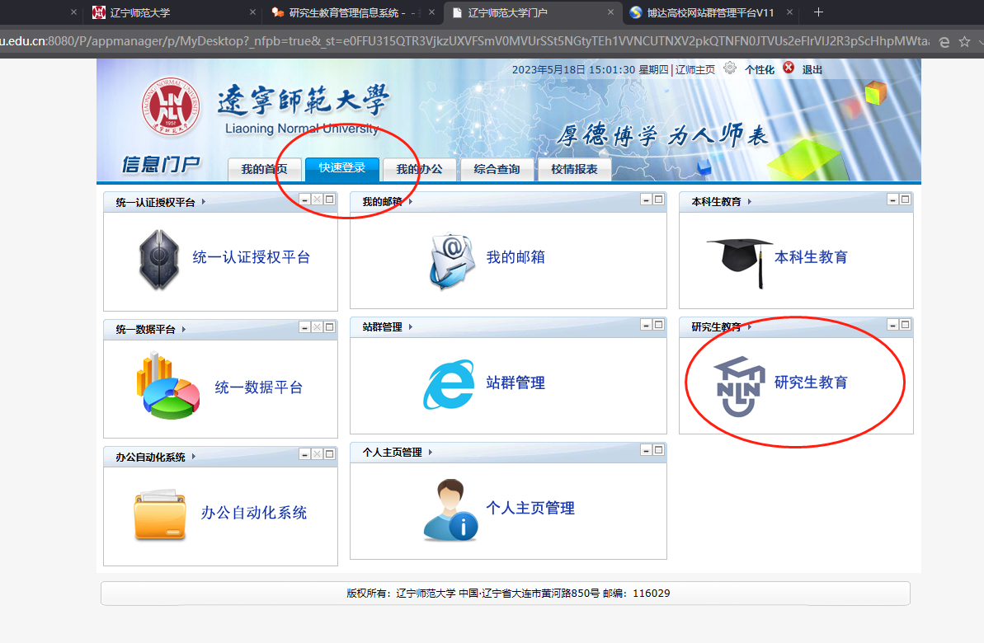This screenshot has width=984, height=643.
Task: Maximize the 统一认证授权平台 panel
Action: [329, 199]
